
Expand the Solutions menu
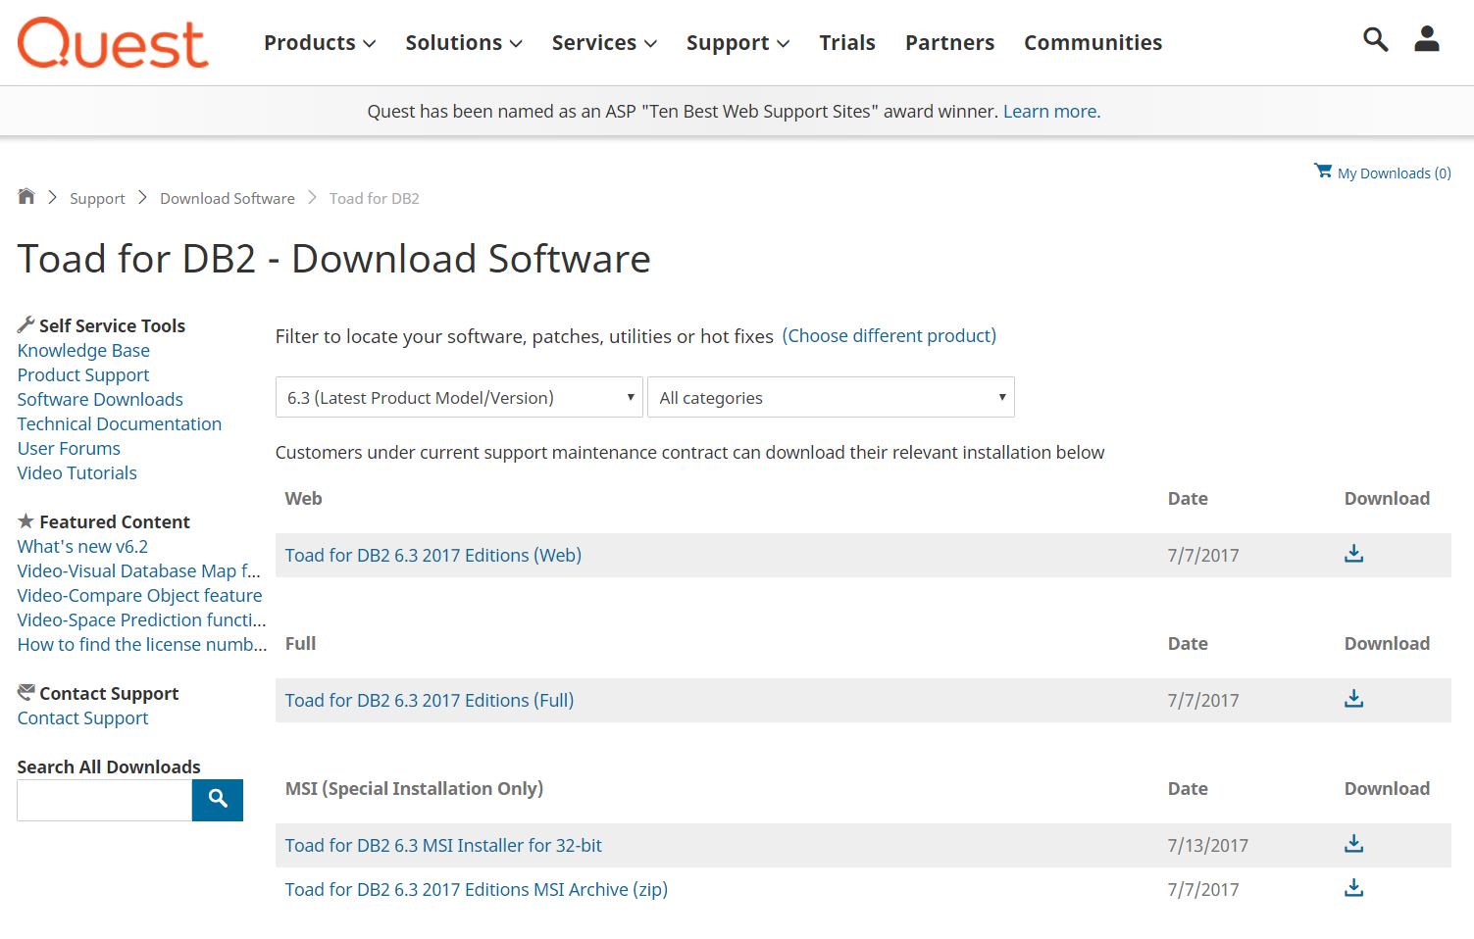tap(464, 43)
